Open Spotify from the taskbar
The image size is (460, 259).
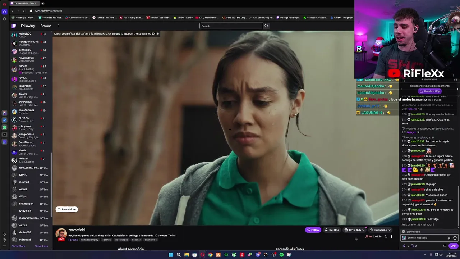coord(281,255)
